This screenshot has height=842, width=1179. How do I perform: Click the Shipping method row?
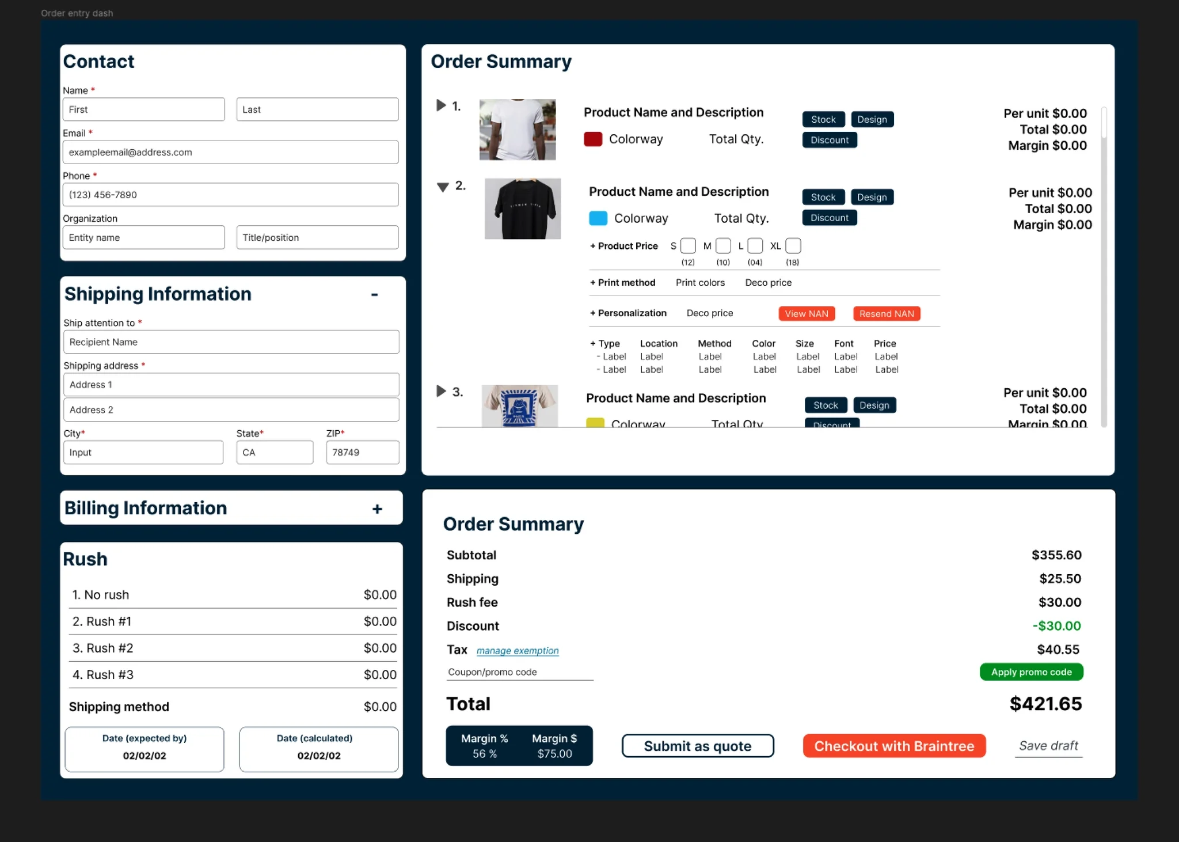coord(233,707)
